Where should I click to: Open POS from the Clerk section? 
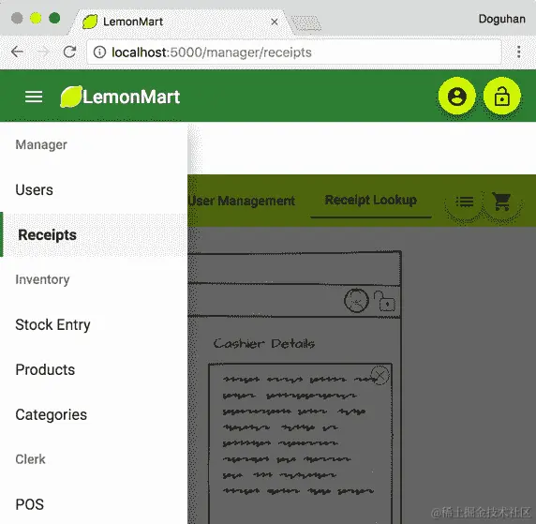[94, 504]
